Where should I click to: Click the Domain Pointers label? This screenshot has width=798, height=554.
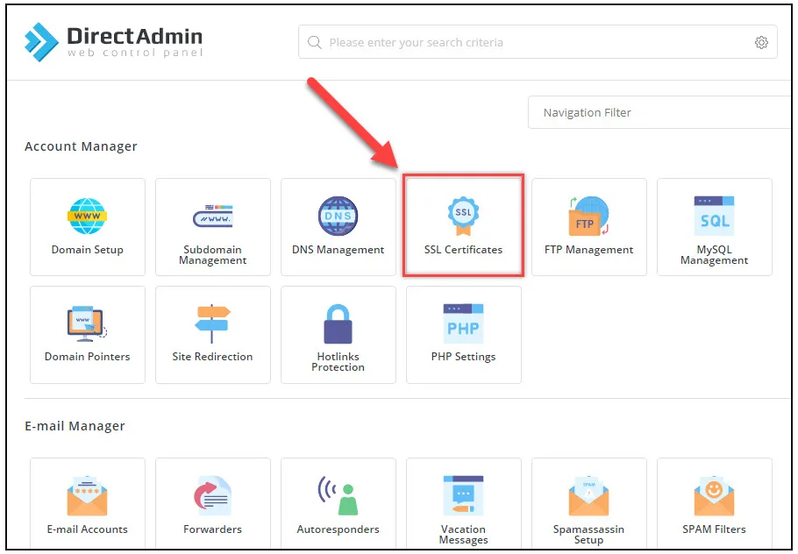pyautogui.click(x=87, y=357)
